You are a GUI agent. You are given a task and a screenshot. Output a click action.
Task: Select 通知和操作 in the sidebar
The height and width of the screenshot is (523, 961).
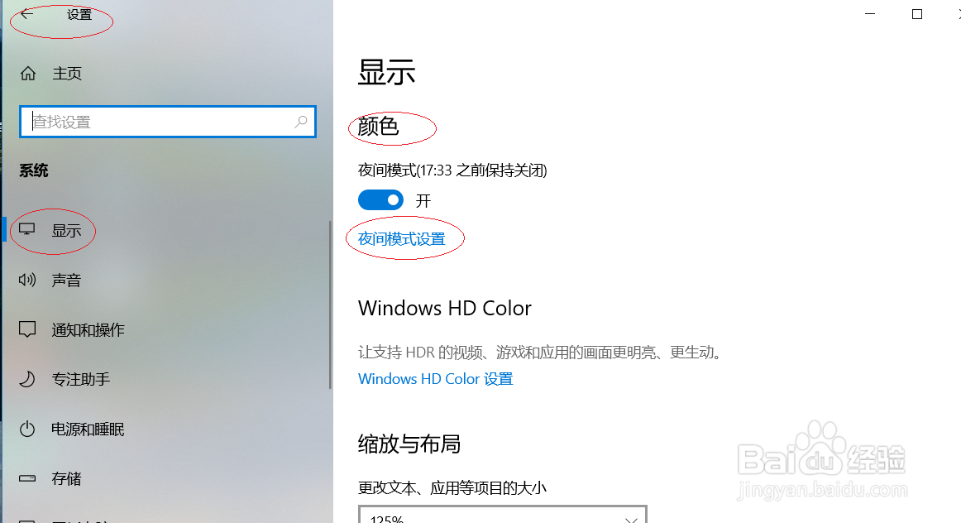coord(88,330)
